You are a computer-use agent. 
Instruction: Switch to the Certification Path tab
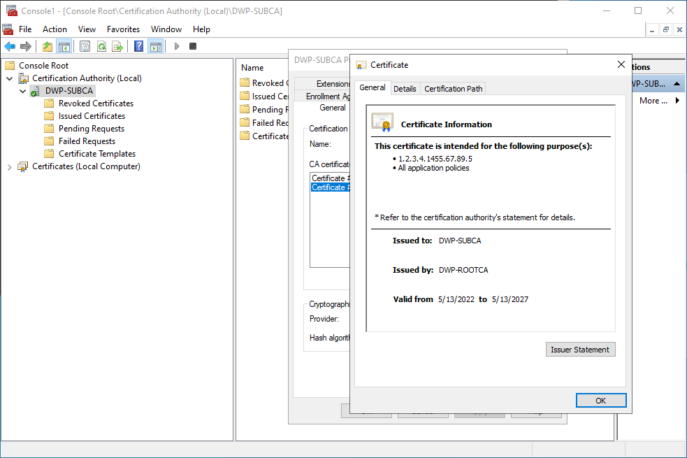tap(453, 89)
